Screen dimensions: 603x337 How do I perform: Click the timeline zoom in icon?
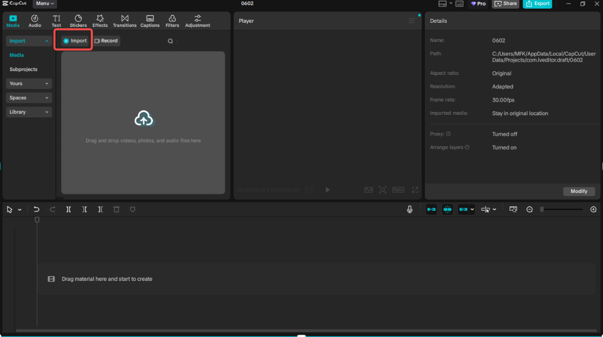click(x=593, y=209)
